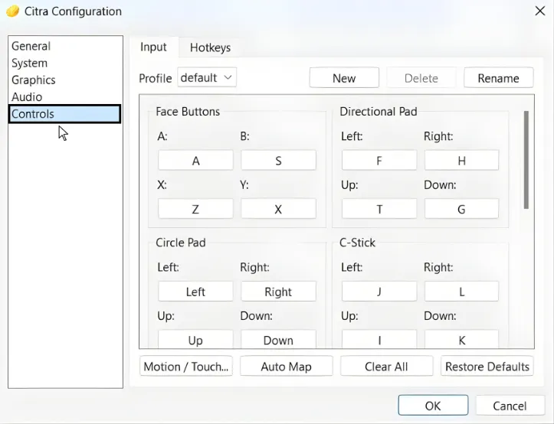Switch to the Input tab
The height and width of the screenshot is (424, 554).
(x=153, y=47)
